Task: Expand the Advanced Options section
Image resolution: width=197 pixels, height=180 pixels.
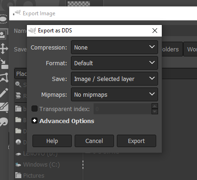Action: 34,121
